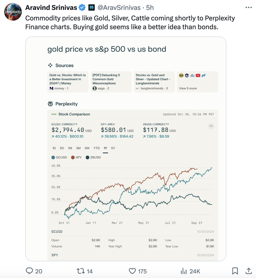Open Aravind Srinivas profile avatar
This screenshot has height=278, width=256.
coord(13,12)
